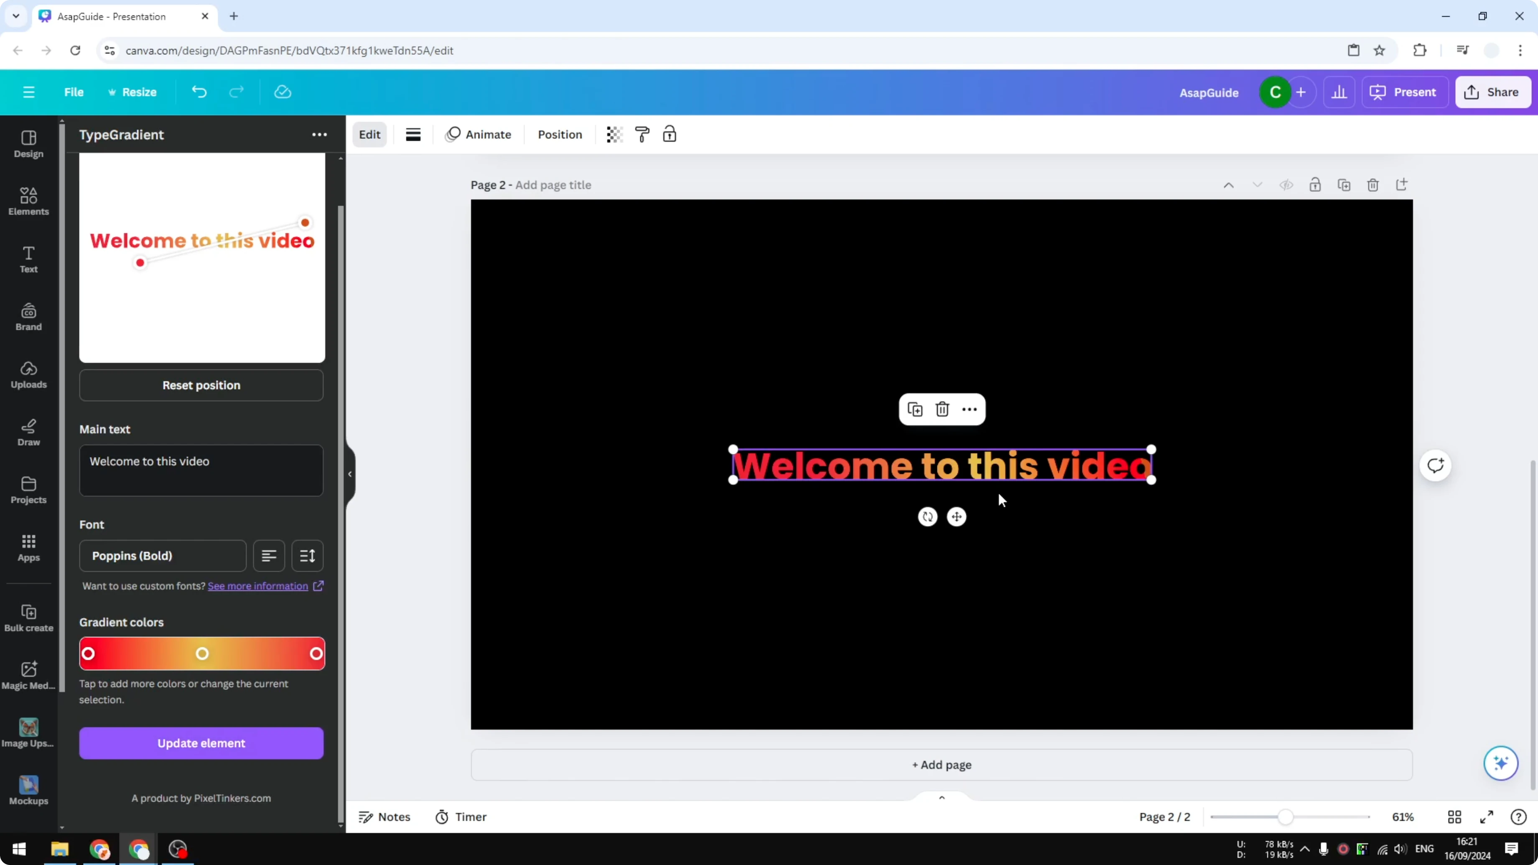Click the Reset position button
Viewport: 1538px width, 865px height.
coord(201,385)
